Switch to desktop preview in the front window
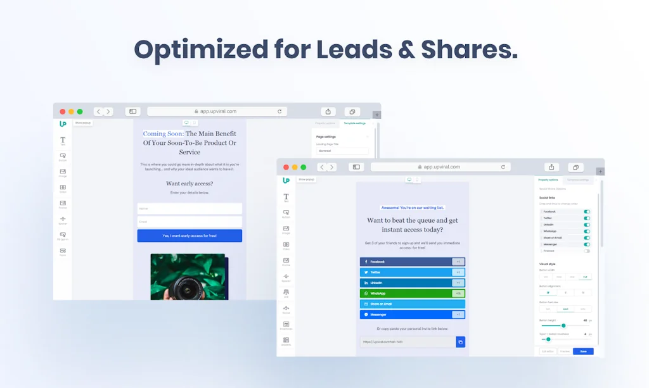The height and width of the screenshot is (388, 649). click(x=409, y=180)
